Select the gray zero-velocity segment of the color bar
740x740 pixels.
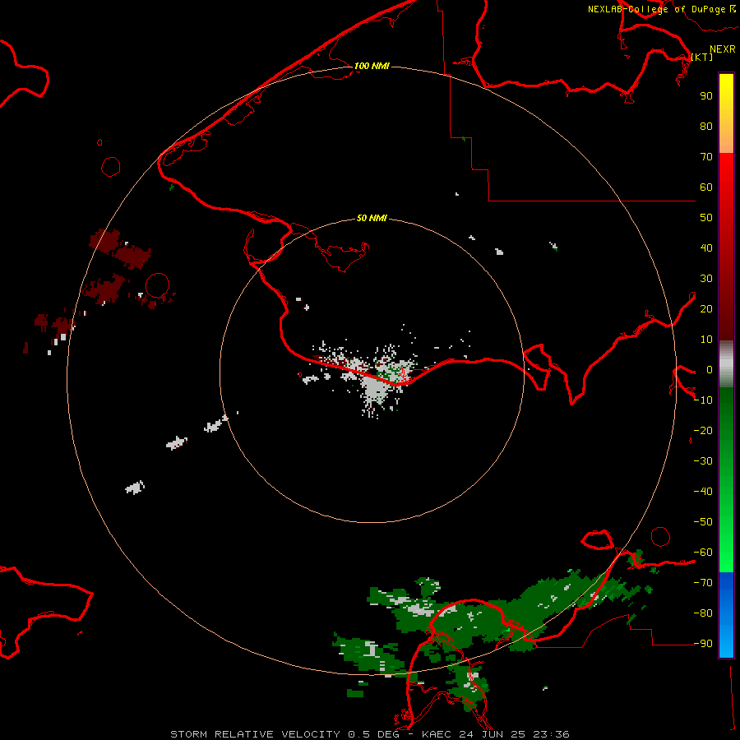coord(726,364)
